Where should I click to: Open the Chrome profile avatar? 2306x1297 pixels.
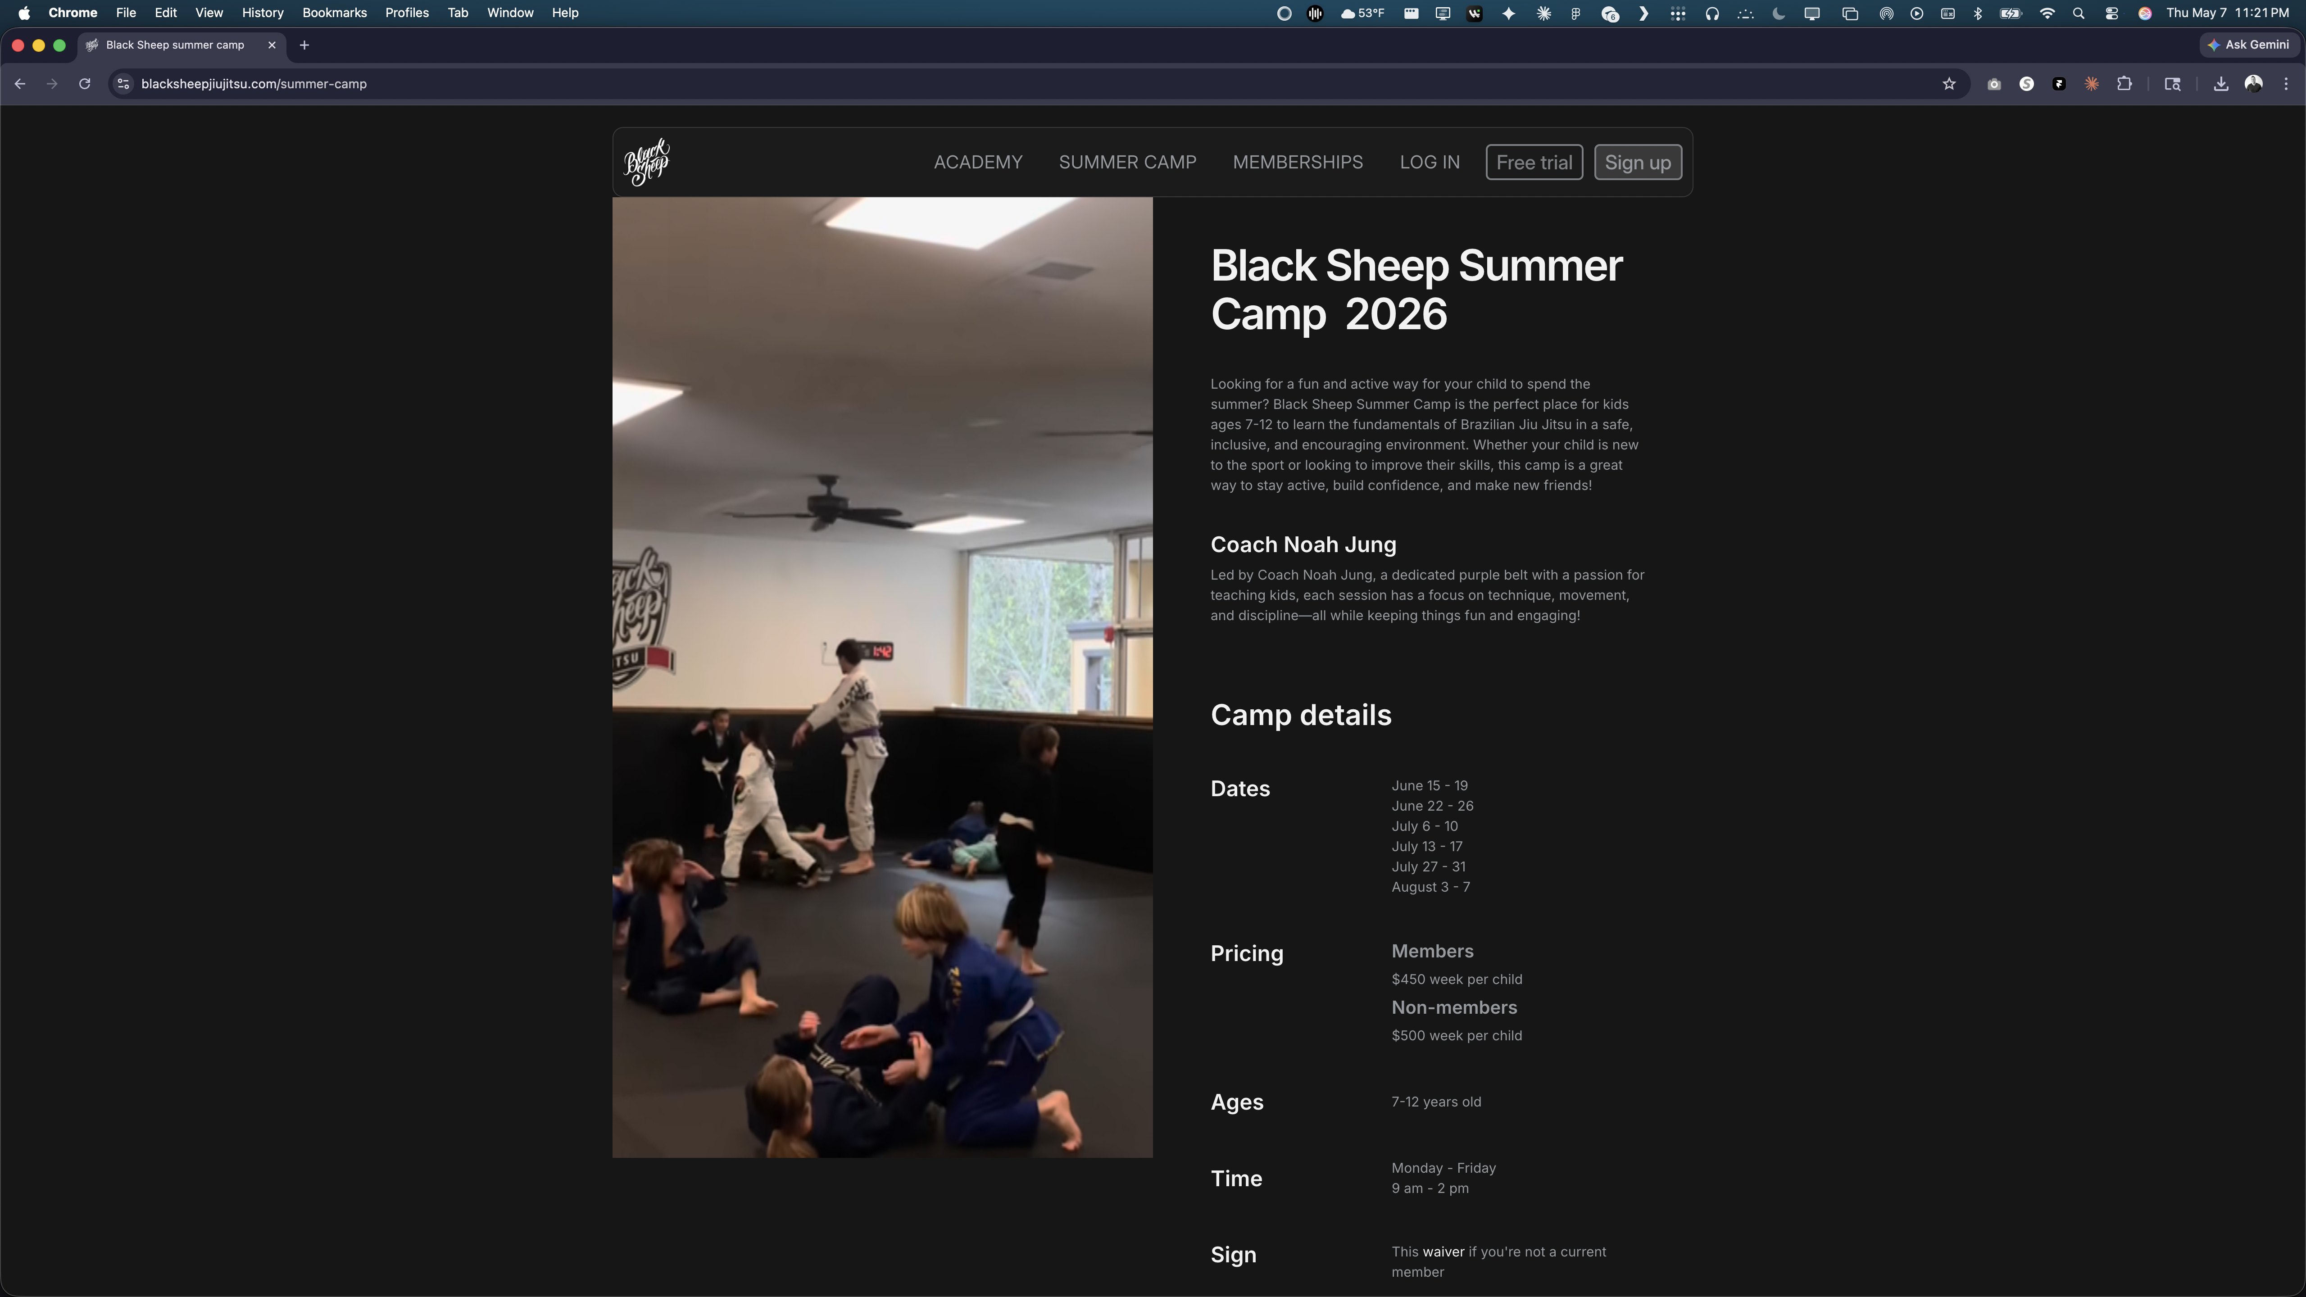(2254, 84)
